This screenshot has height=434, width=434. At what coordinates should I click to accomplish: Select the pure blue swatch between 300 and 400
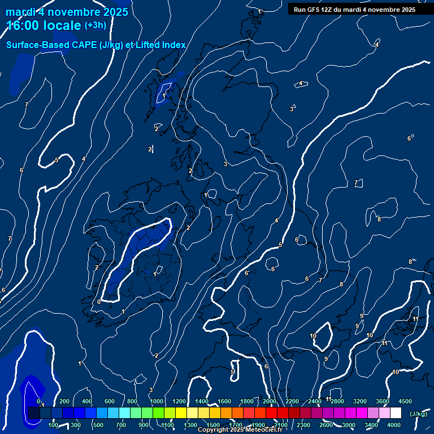tap(79, 413)
